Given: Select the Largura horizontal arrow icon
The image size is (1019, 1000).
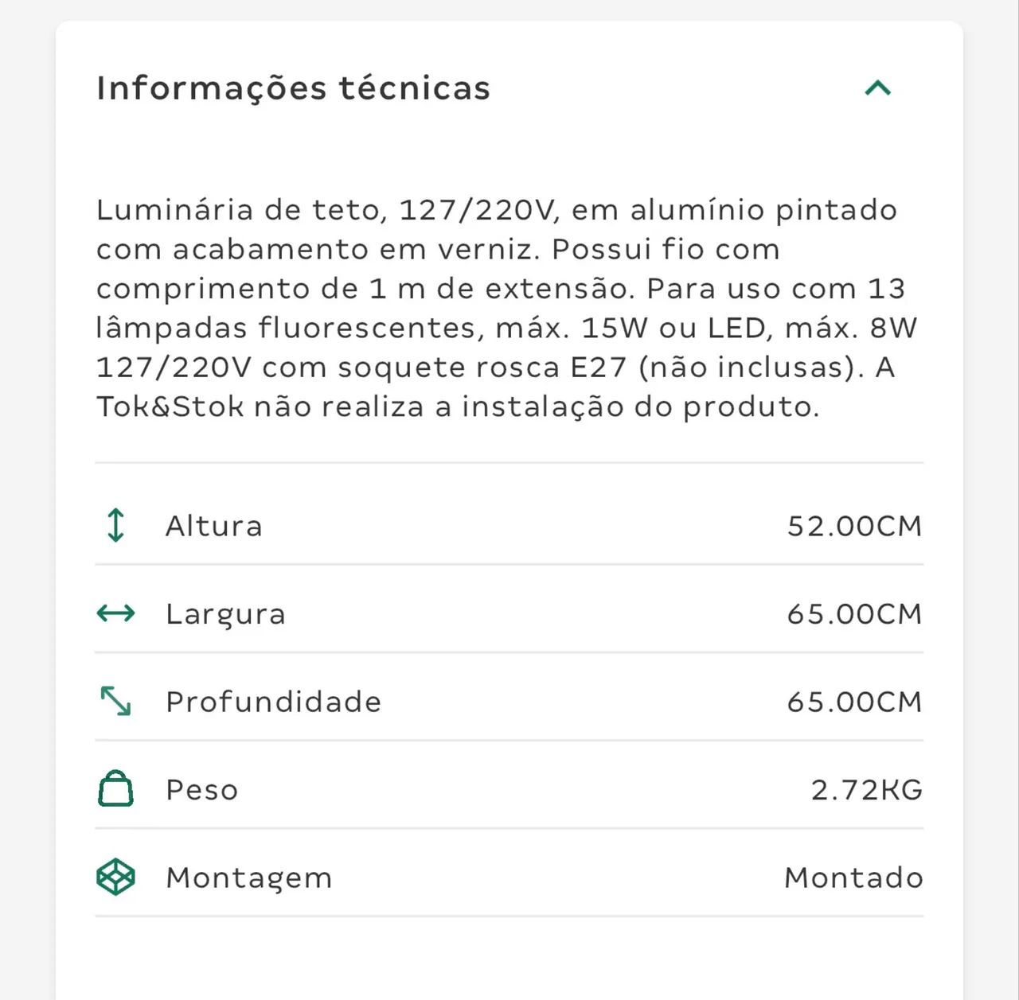Looking at the screenshot, I should coord(115,613).
